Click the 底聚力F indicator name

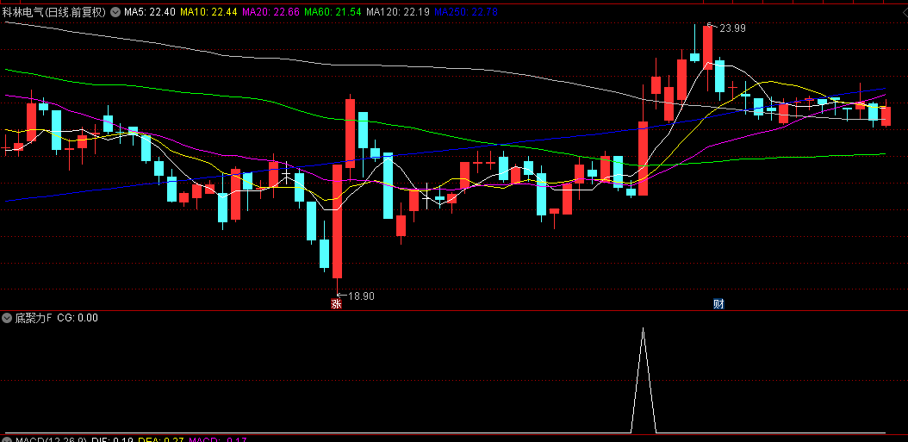(x=33, y=317)
